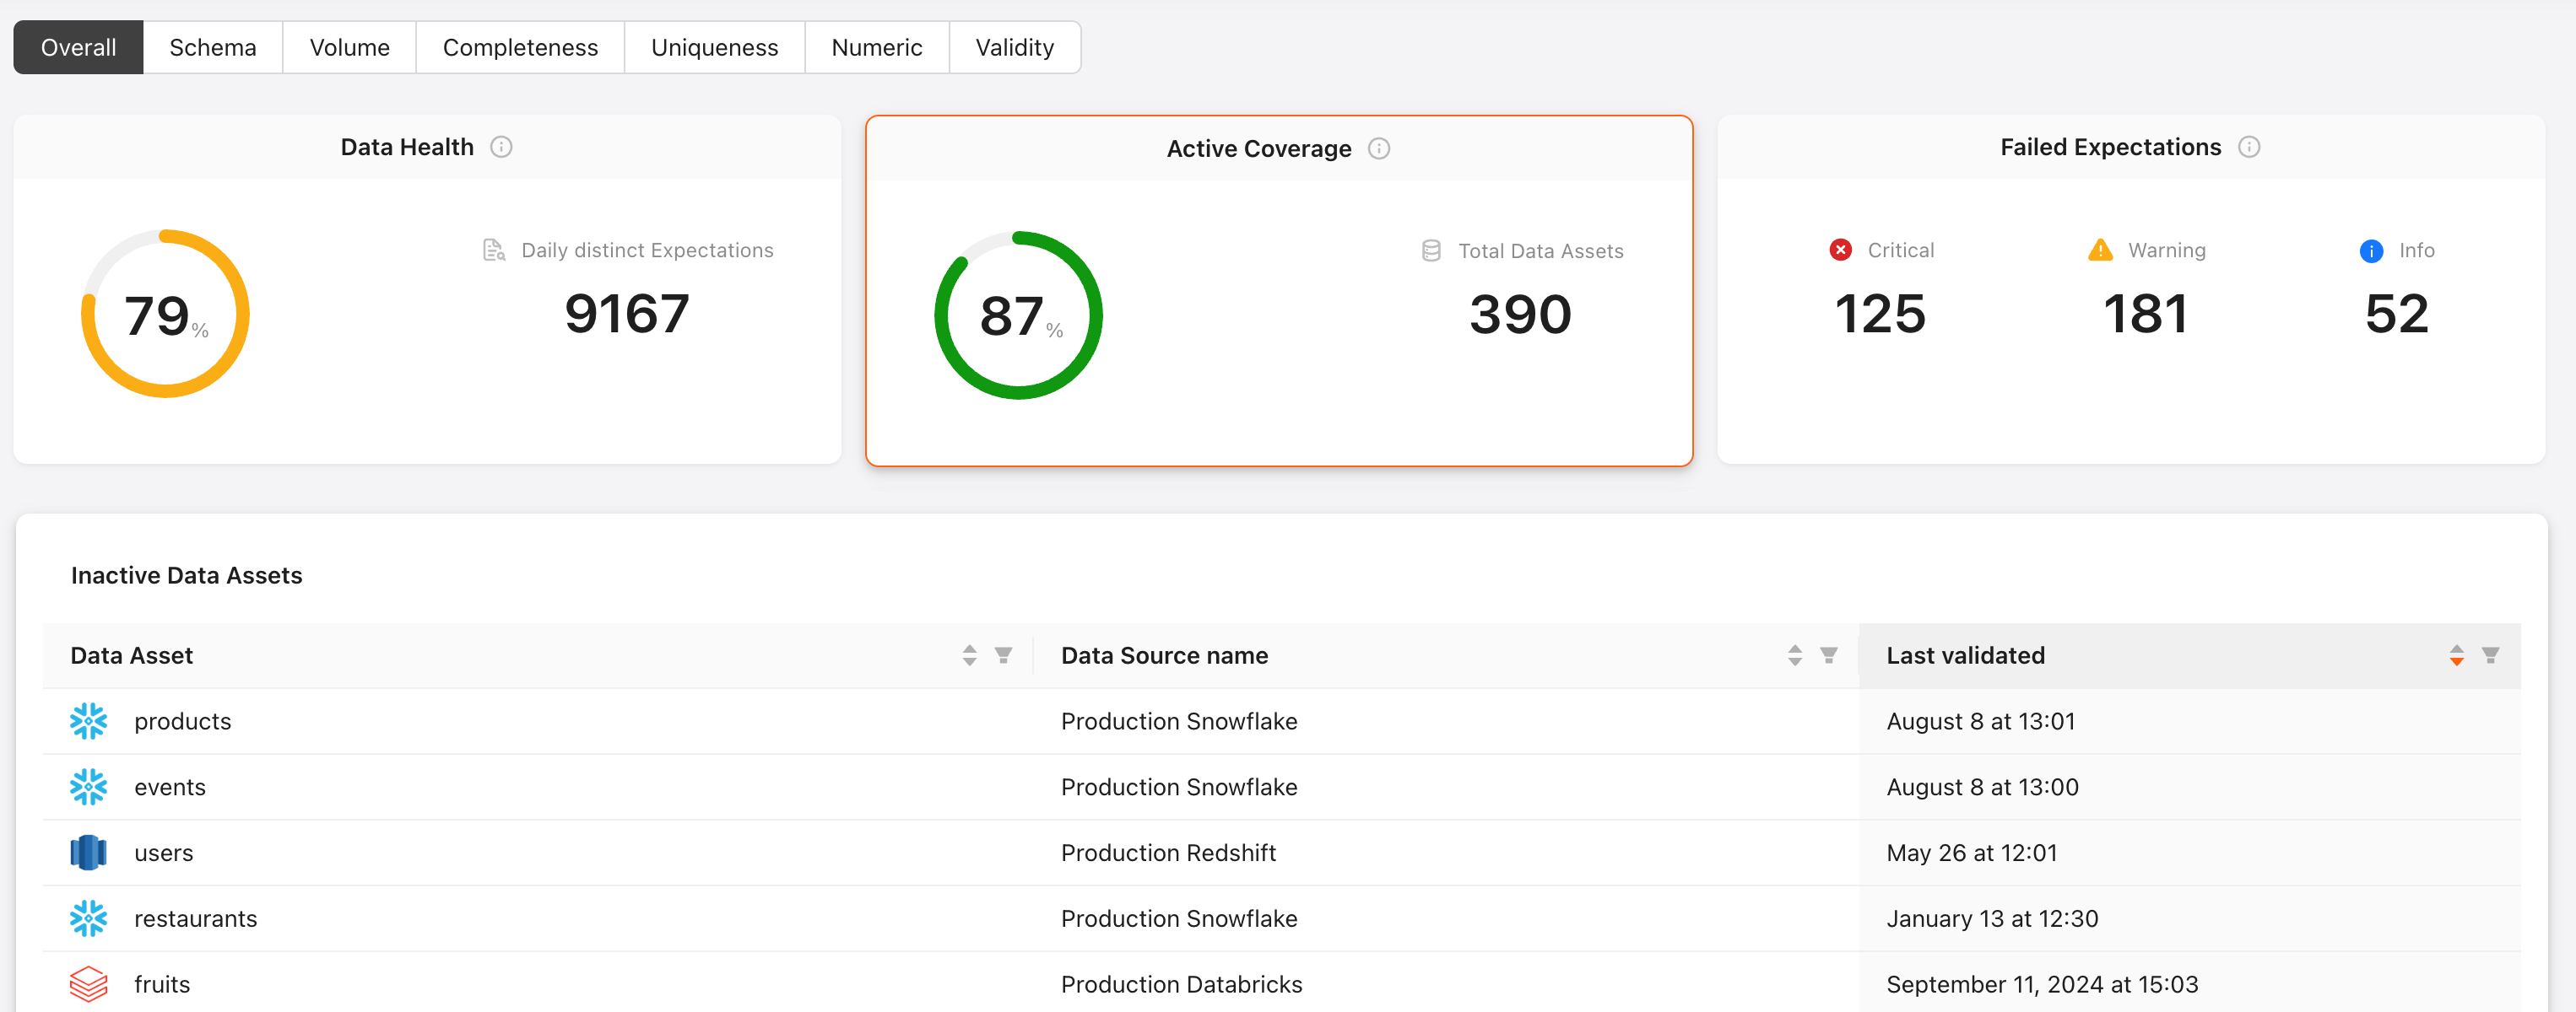Toggle sorting on Data Source name column
Viewport: 2576px width, 1012px height.
1794,655
